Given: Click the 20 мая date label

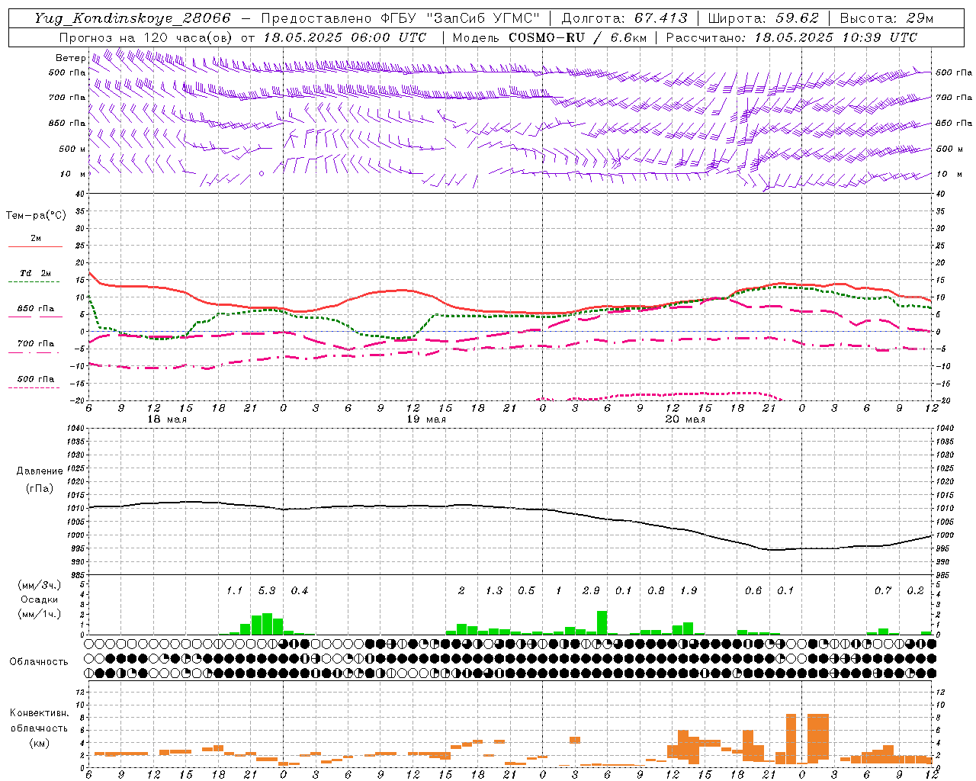Looking at the screenshot, I should 685,419.
